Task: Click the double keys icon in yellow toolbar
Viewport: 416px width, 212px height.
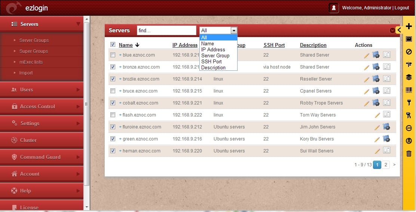Action: (409, 115)
